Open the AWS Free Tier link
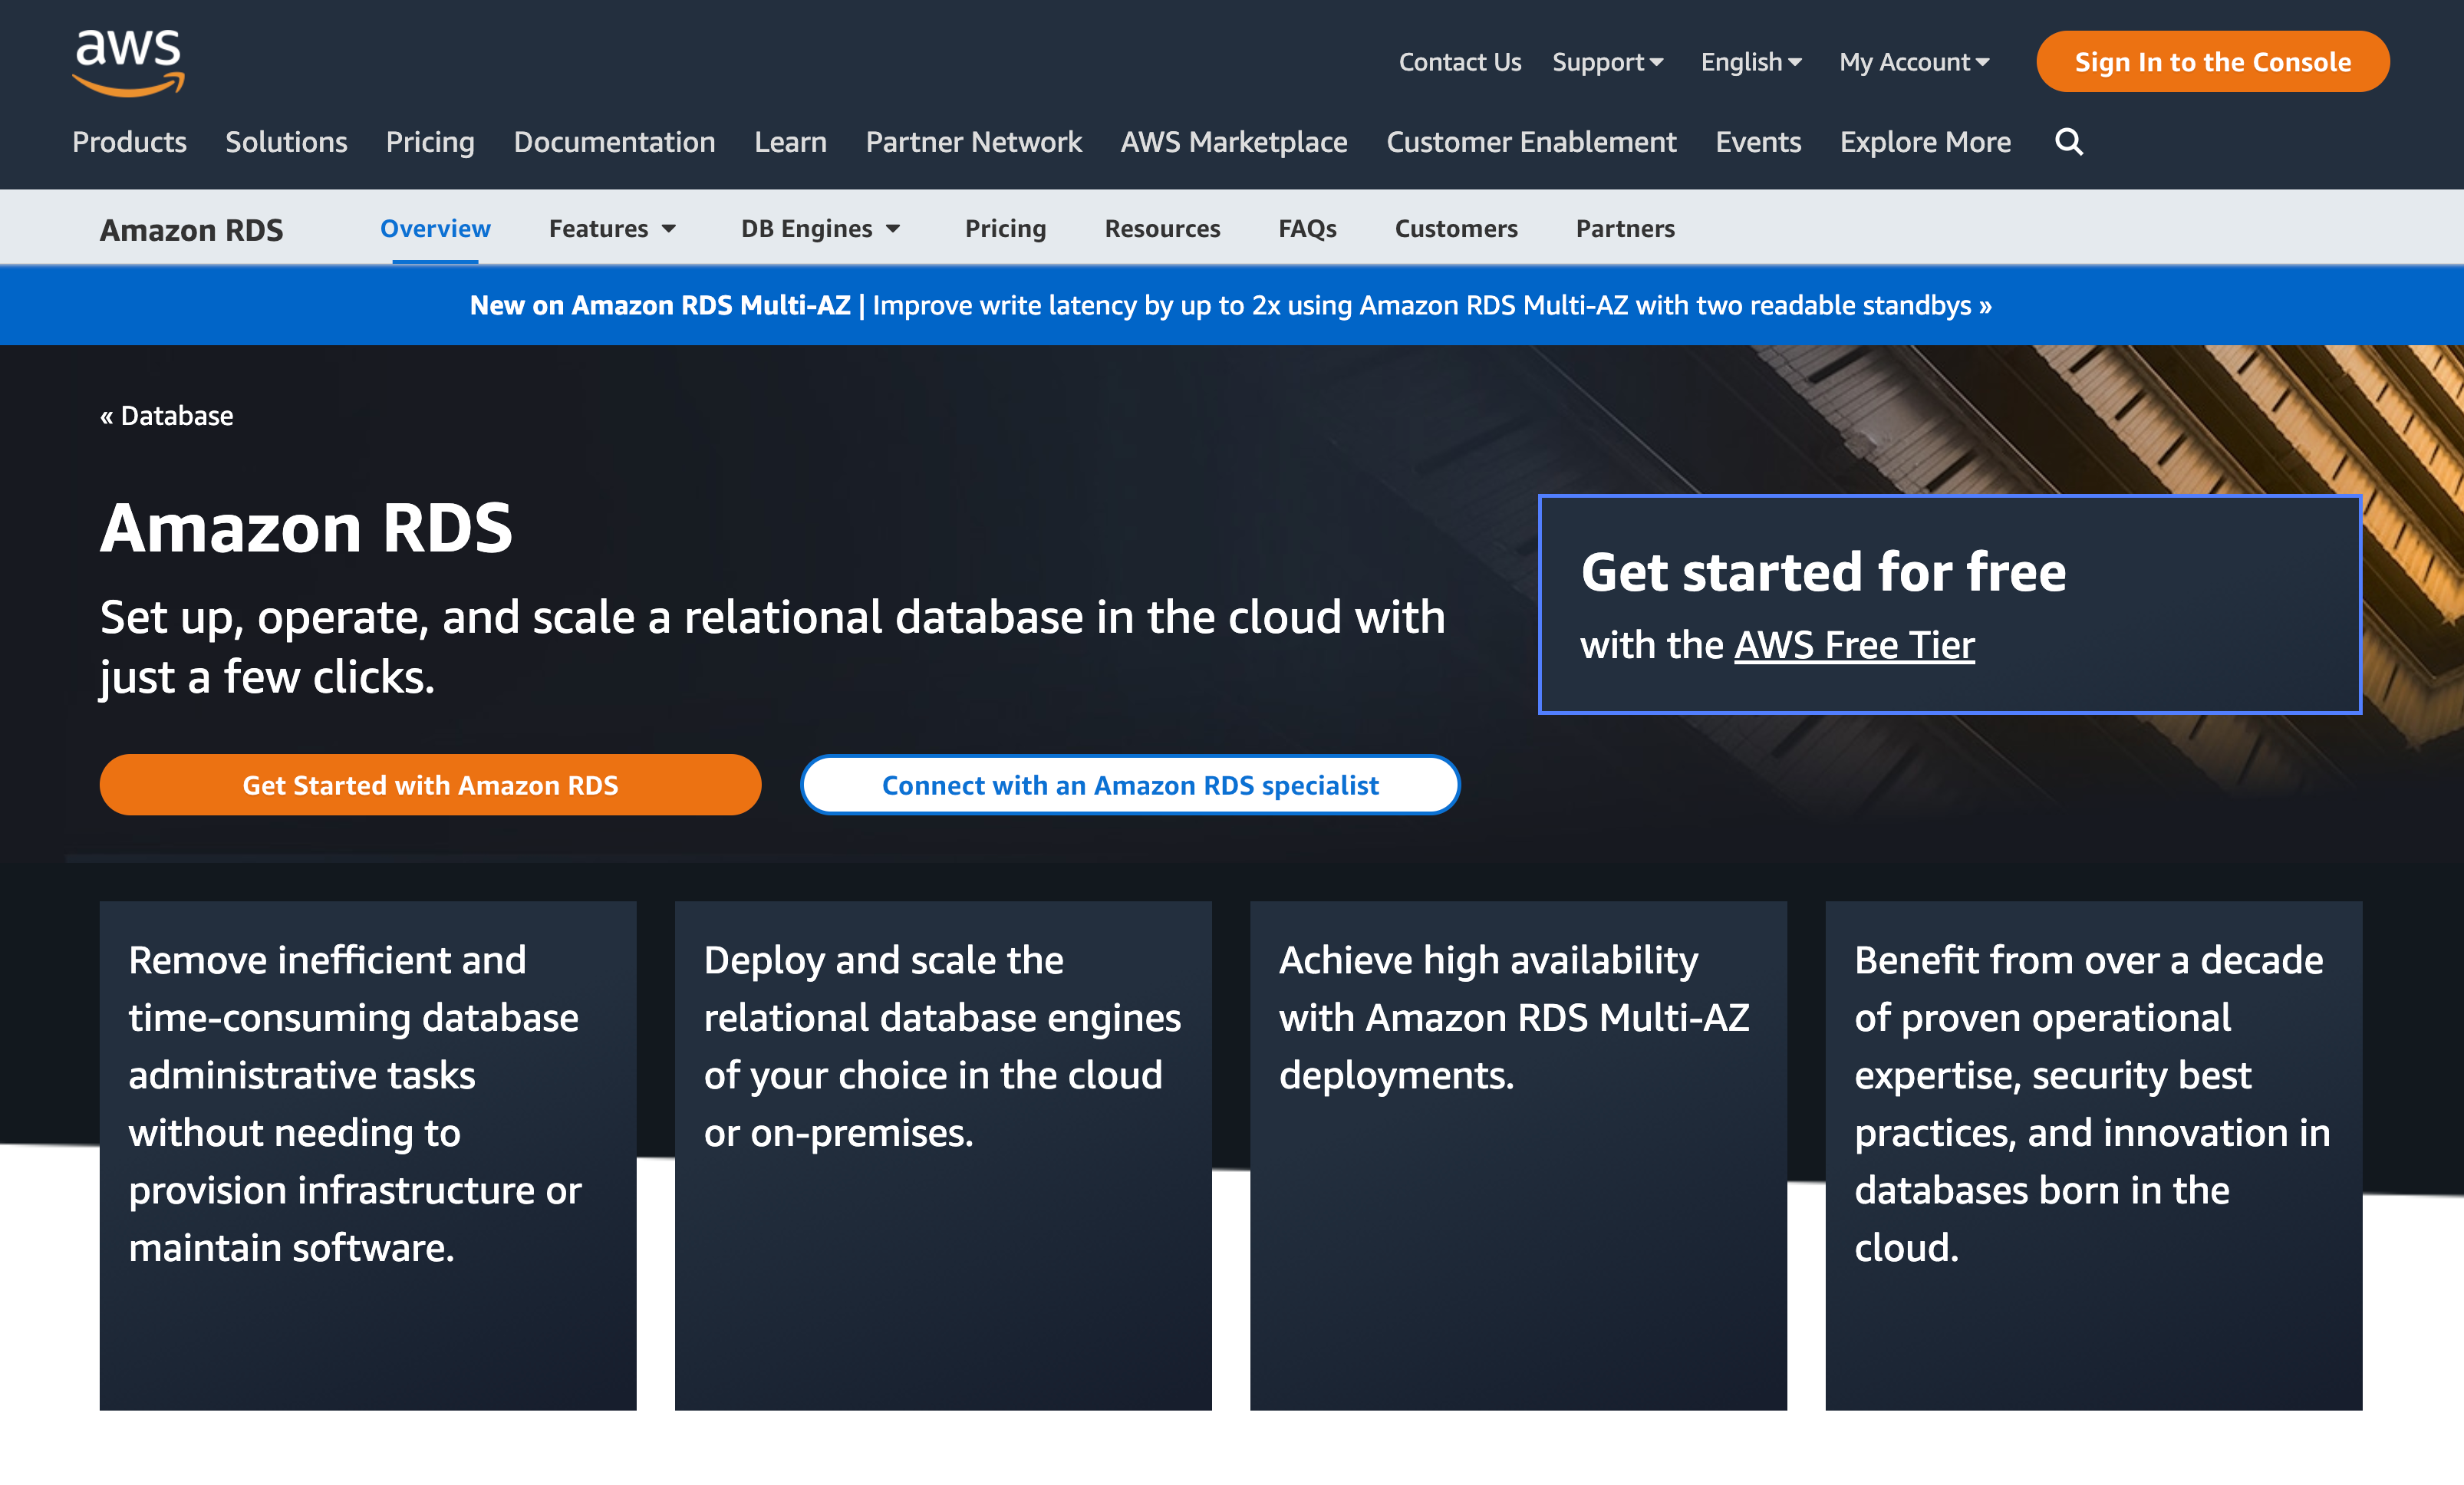Viewport: 2464px width, 1485px height. point(1853,645)
